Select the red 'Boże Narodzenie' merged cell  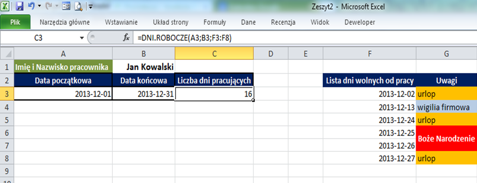[446, 138]
